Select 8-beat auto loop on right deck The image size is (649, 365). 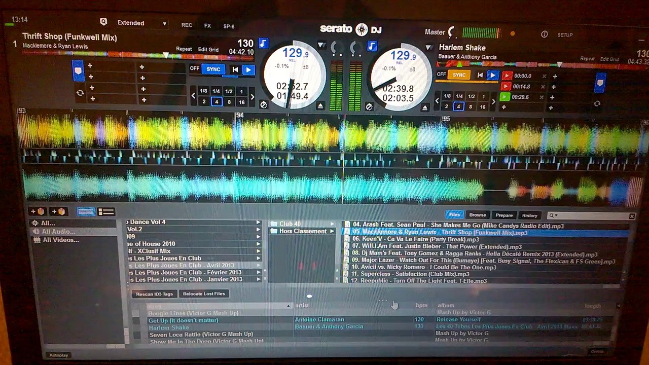point(471,106)
